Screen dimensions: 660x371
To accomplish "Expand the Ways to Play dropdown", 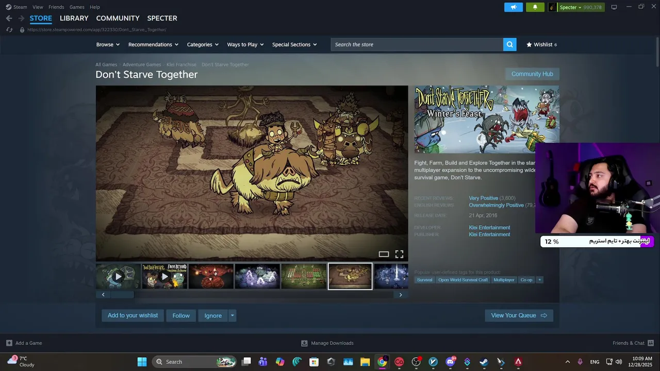I will [x=245, y=44].
